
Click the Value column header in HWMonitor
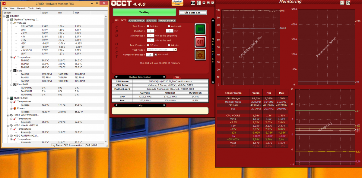[x=49, y=13]
